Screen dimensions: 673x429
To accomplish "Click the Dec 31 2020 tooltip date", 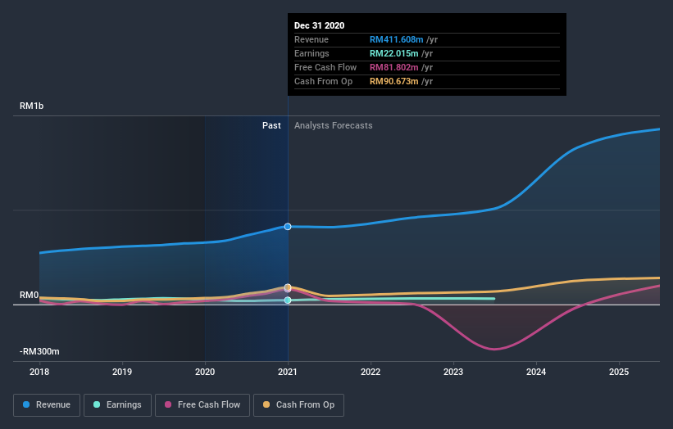I will pyautogui.click(x=320, y=25).
